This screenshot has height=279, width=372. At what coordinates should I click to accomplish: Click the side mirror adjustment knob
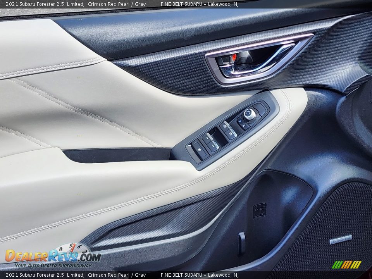(250, 114)
